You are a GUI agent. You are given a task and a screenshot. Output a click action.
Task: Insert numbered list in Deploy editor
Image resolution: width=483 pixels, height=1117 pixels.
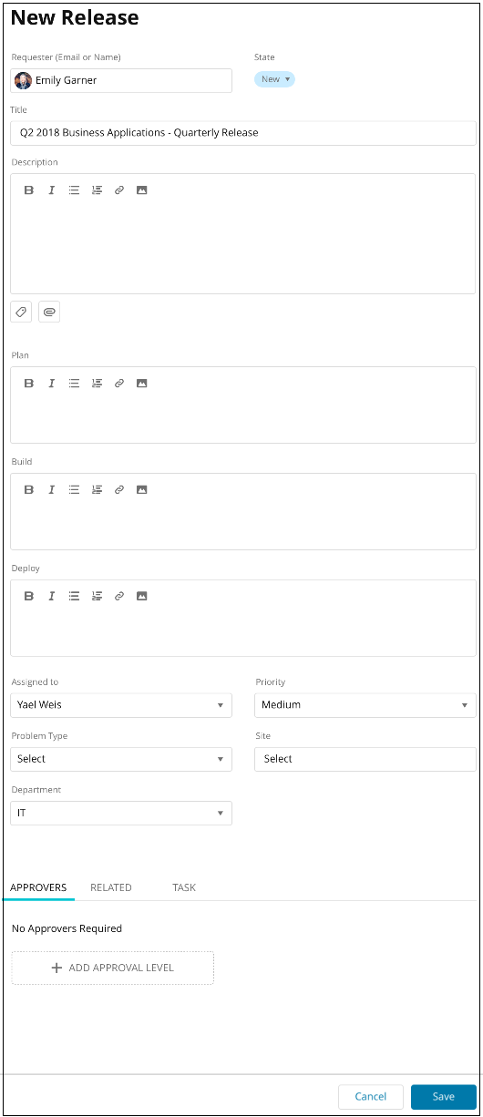point(97,597)
